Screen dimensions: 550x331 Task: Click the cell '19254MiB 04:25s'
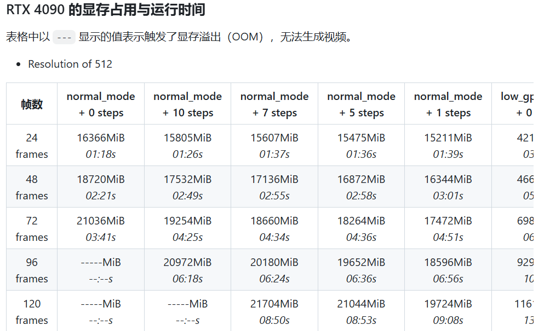click(x=188, y=228)
